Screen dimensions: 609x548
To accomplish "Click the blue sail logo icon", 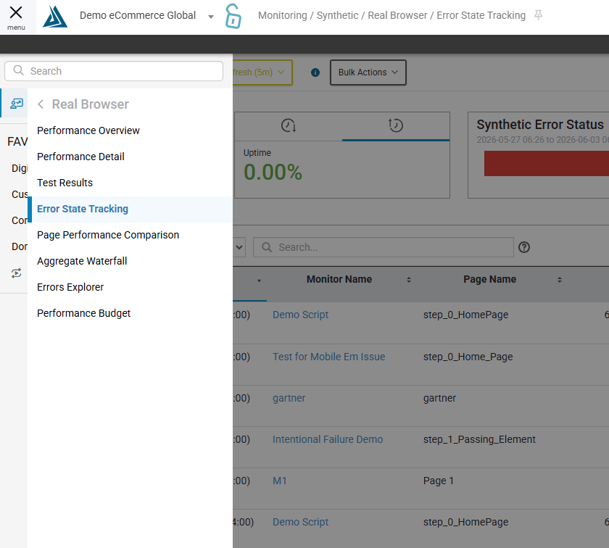I will 55,17.
